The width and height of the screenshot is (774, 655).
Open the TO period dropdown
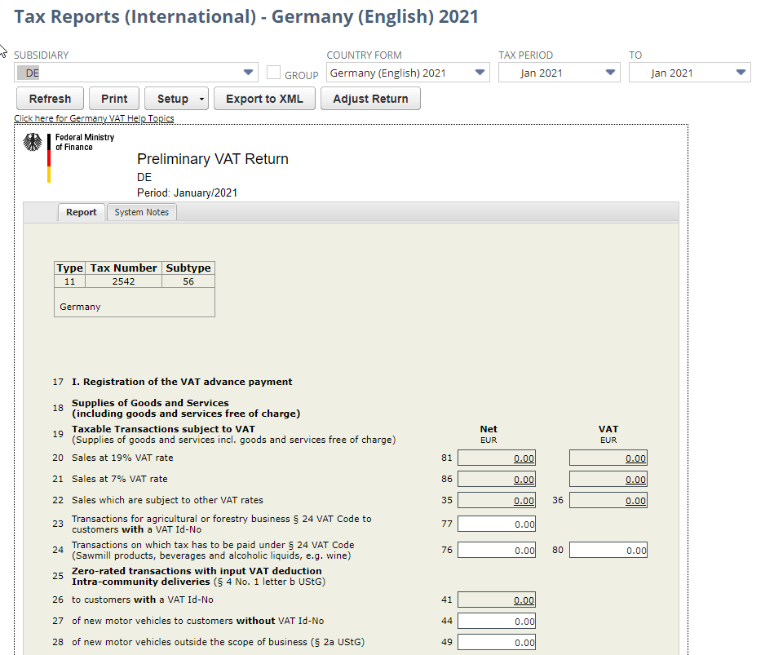coord(741,72)
